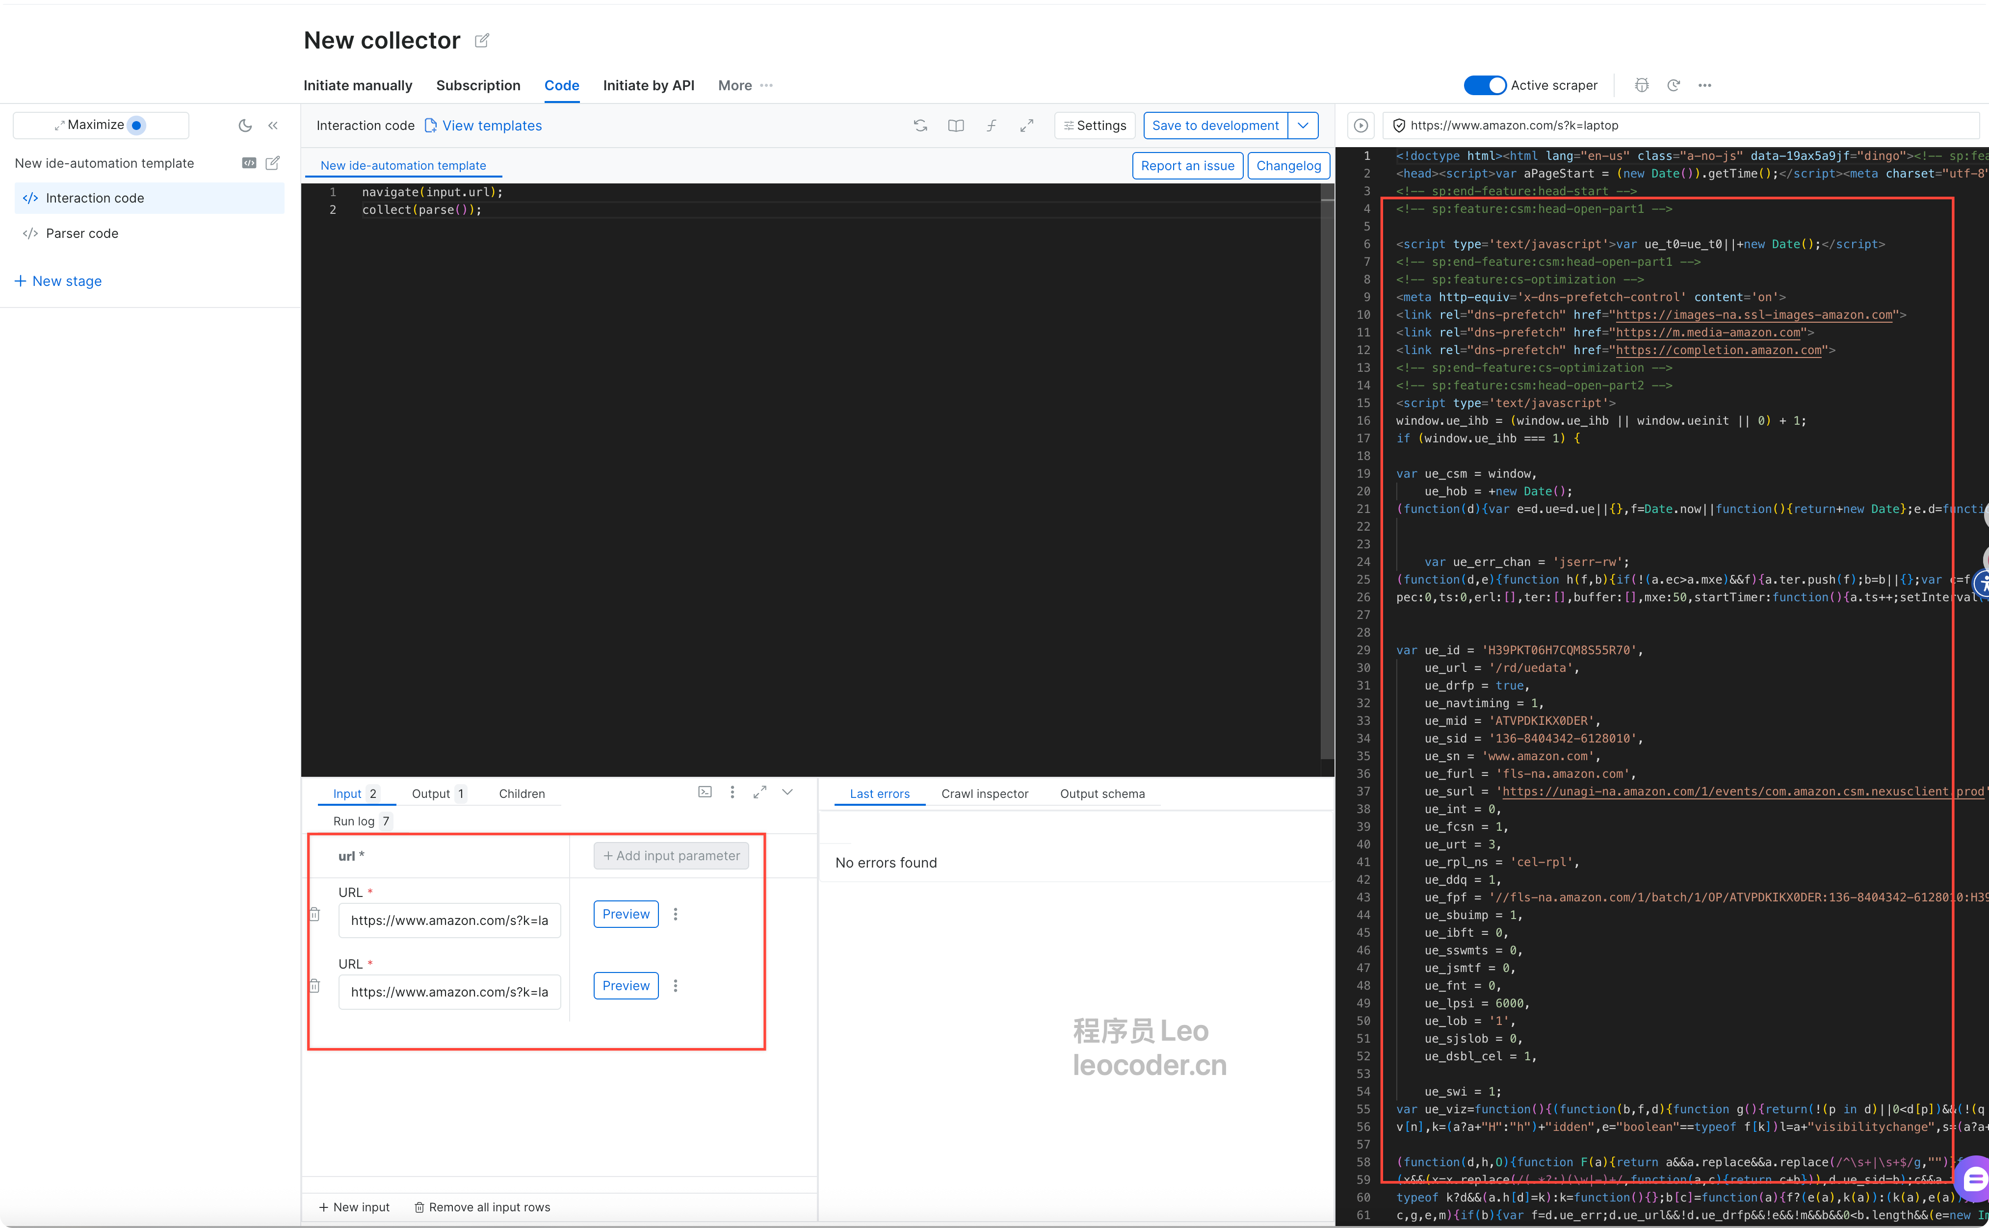Screen dimensions: 1989x1228
Task: Switch to the Crawl inspector tab
Action: [984, 793]
